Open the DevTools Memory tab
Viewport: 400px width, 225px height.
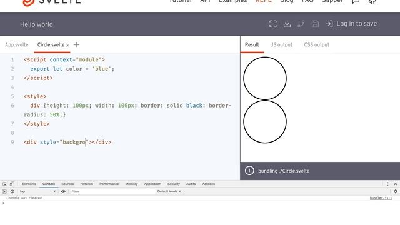[131, 184]
